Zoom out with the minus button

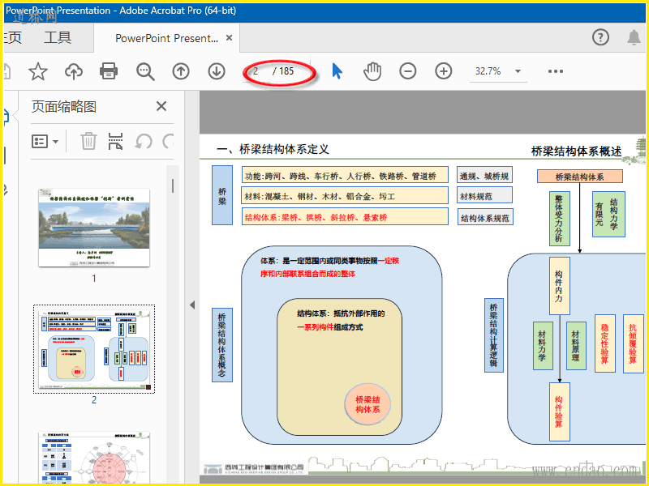[408, 71]
